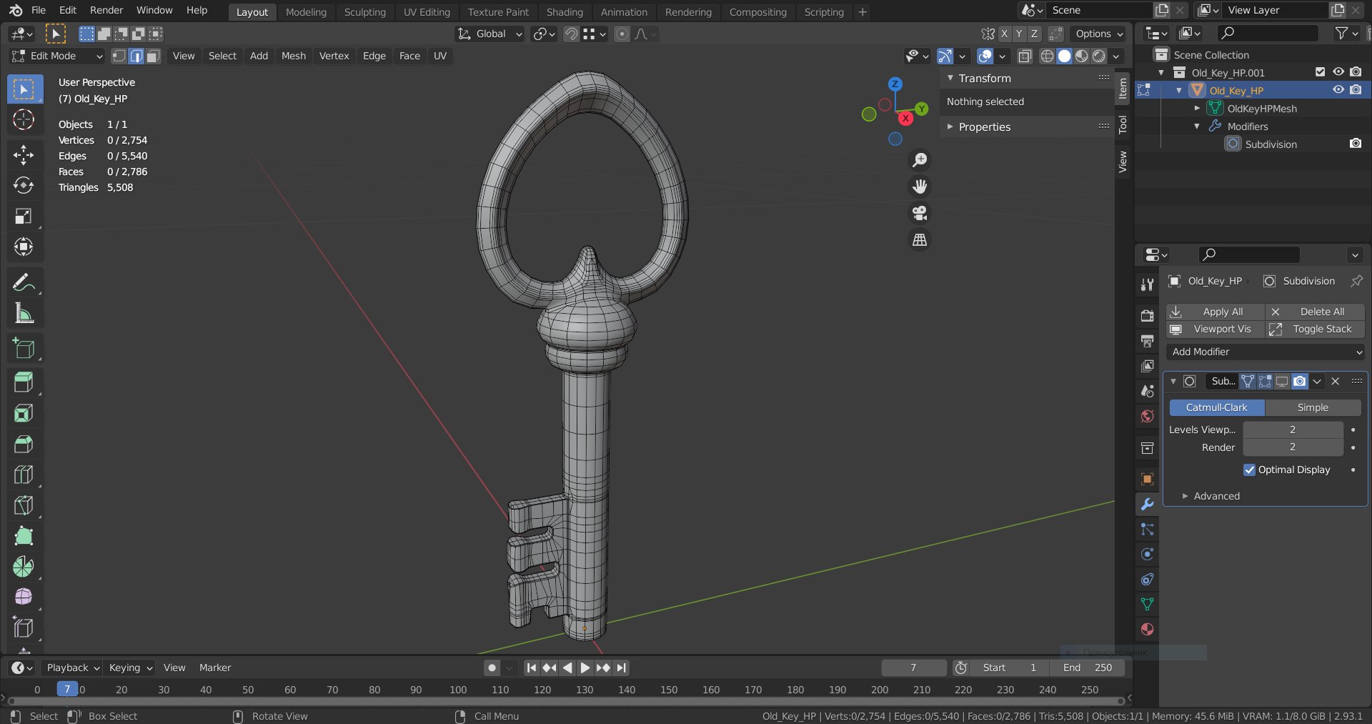Enable Optimal Display checkbox

pyautogui.click(x=1249, y=470)
